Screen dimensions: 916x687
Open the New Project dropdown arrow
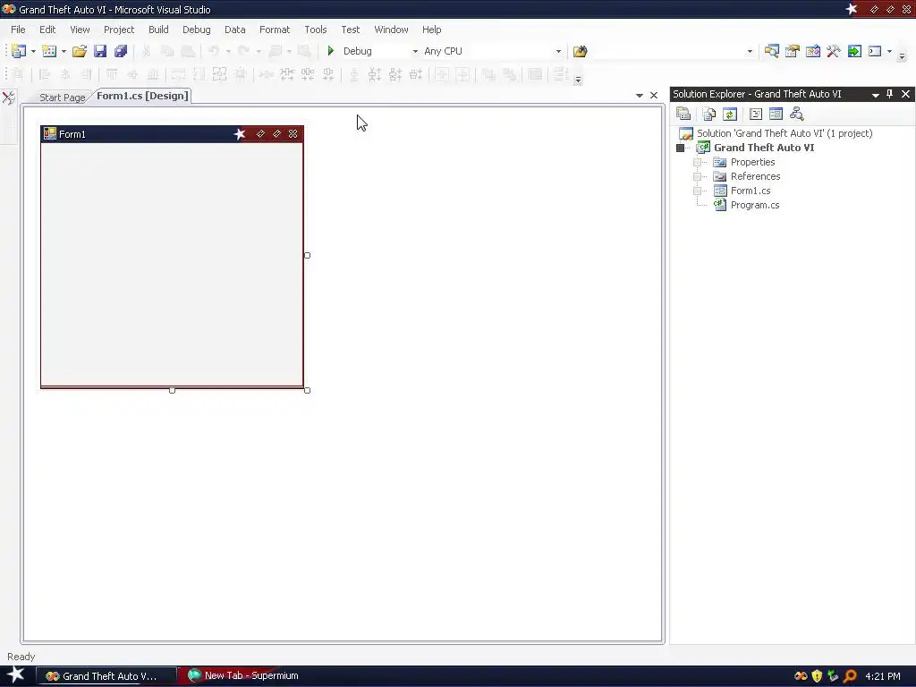pyautogui.click(x=33, y=51)
